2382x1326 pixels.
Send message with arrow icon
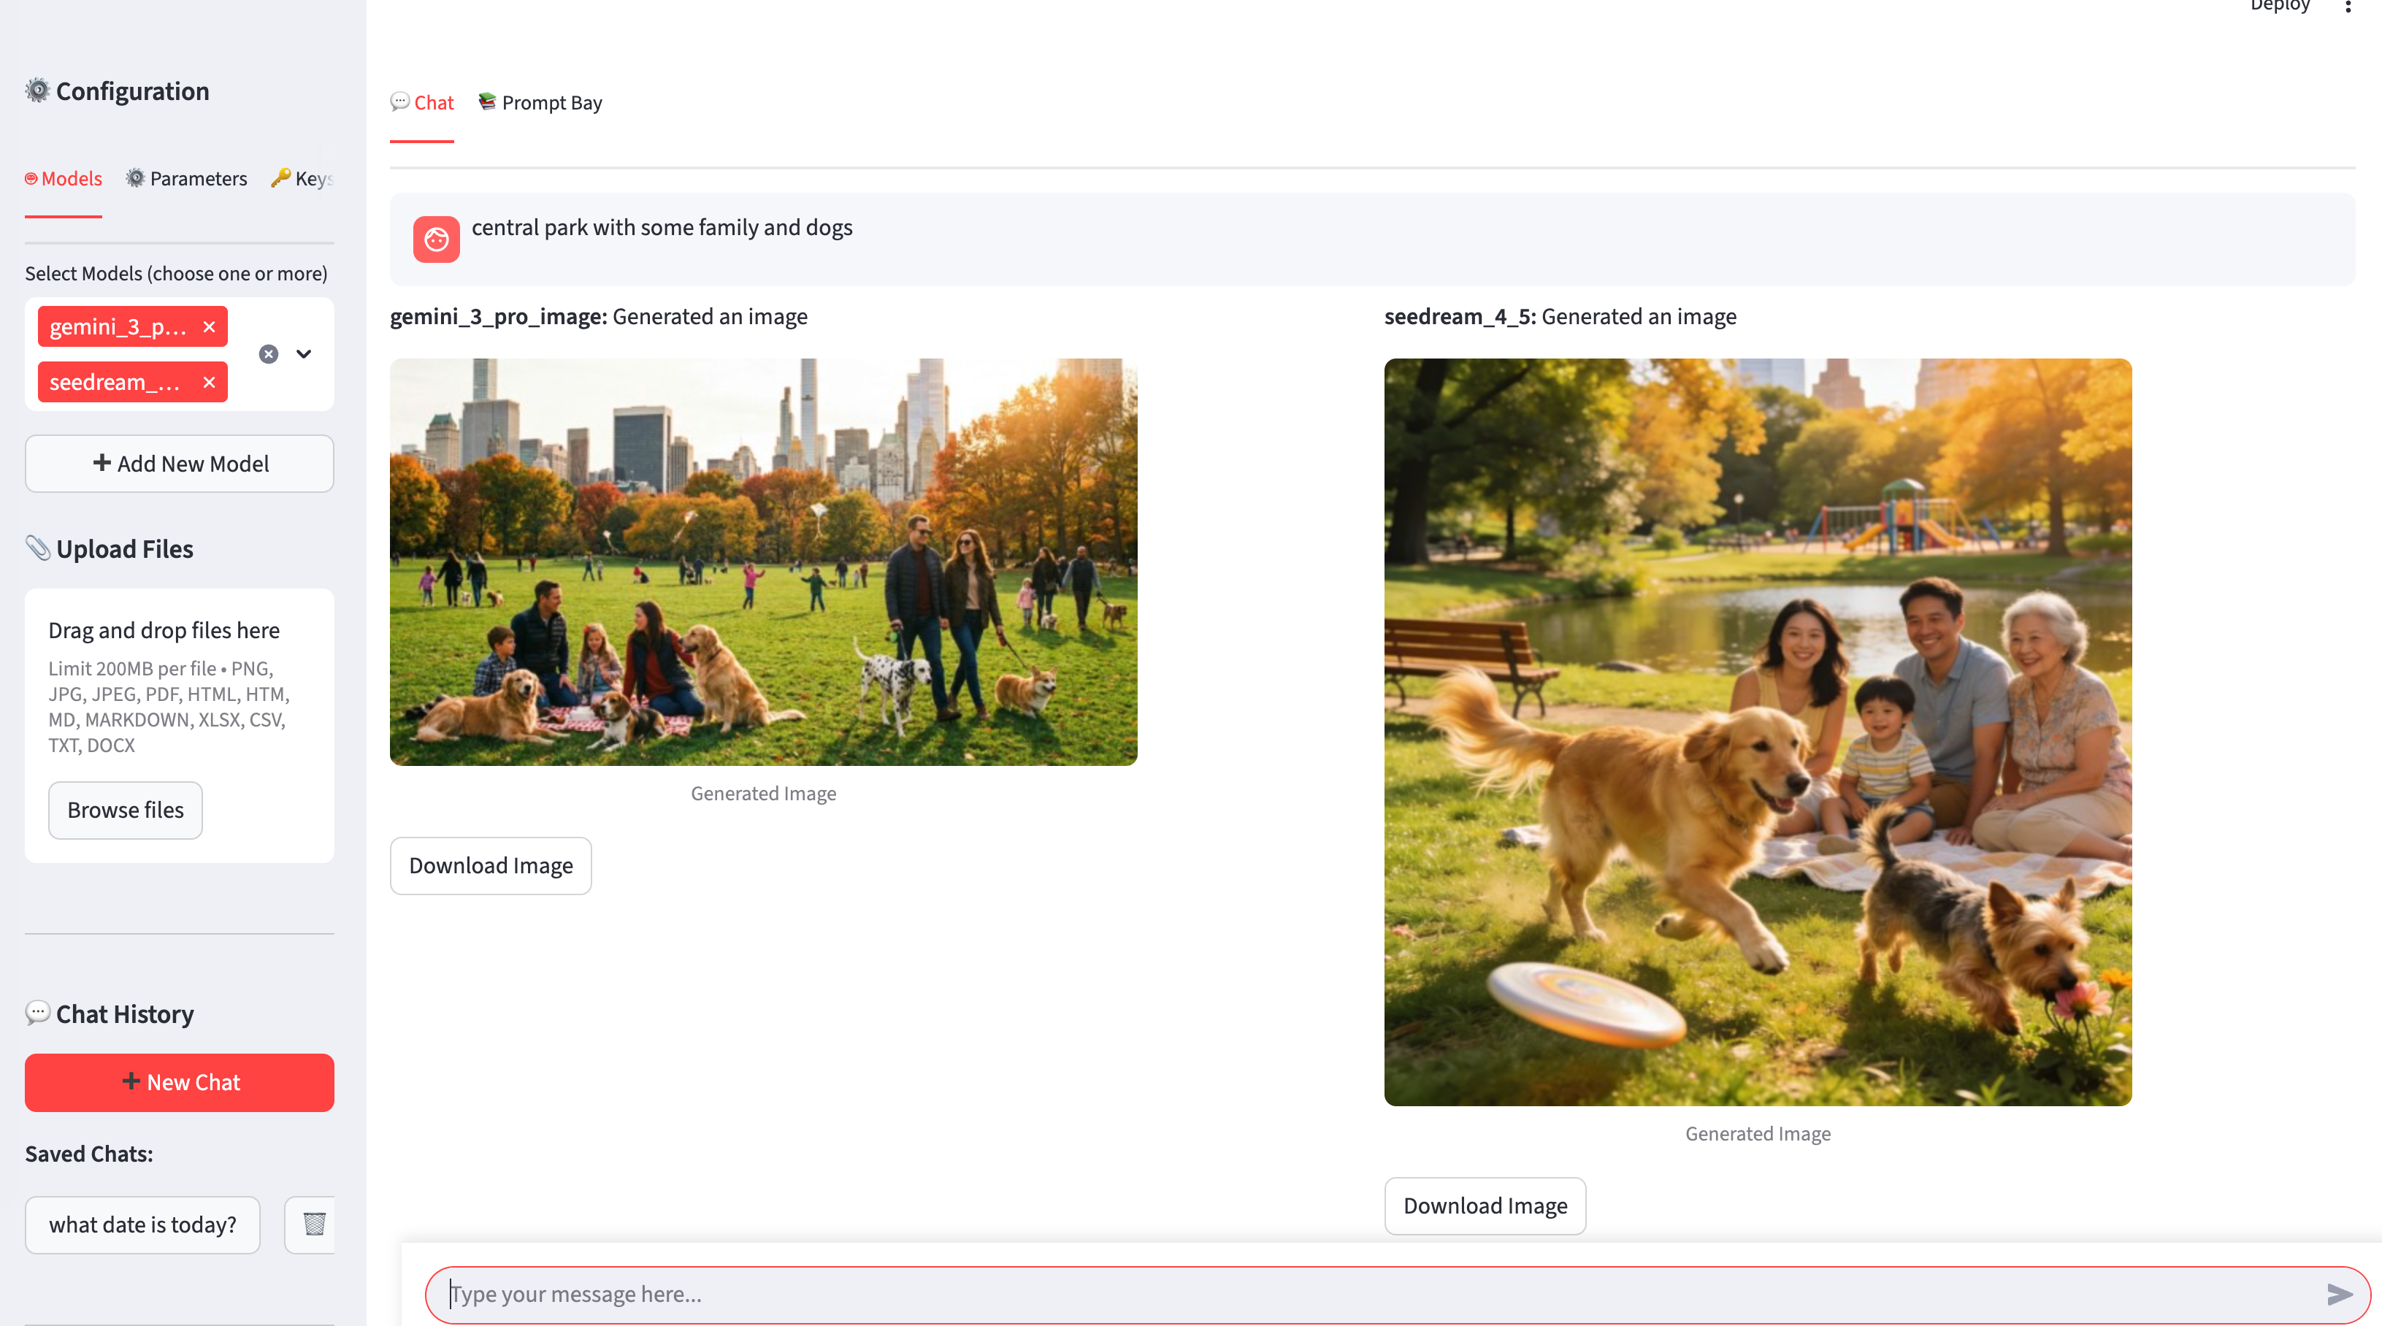point(2338,1294)
